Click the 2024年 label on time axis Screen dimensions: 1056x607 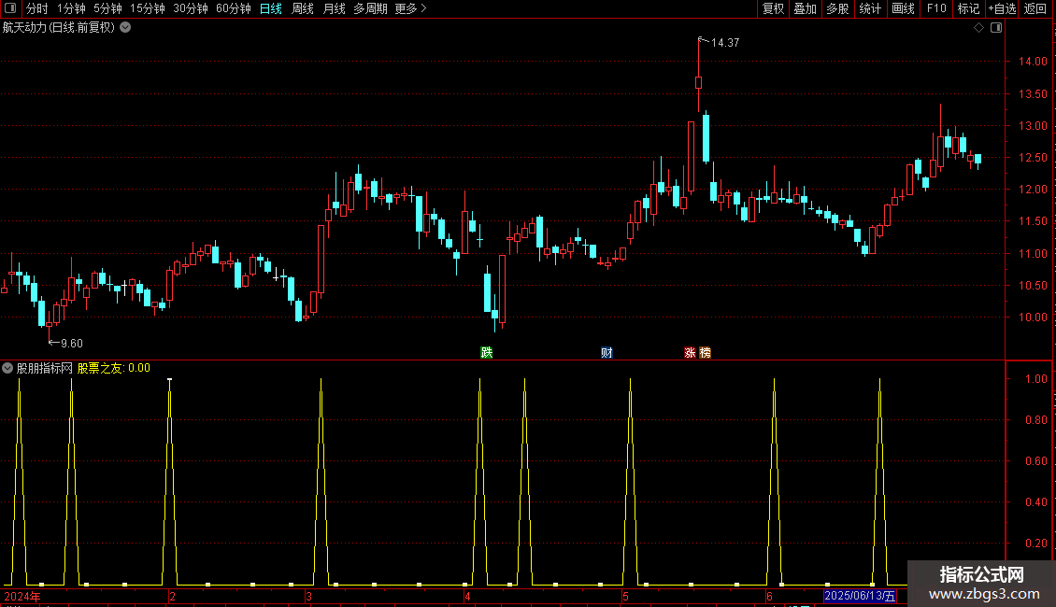[22, 596]
